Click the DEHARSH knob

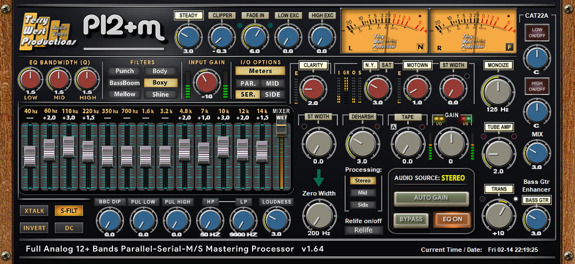(362, 144)
